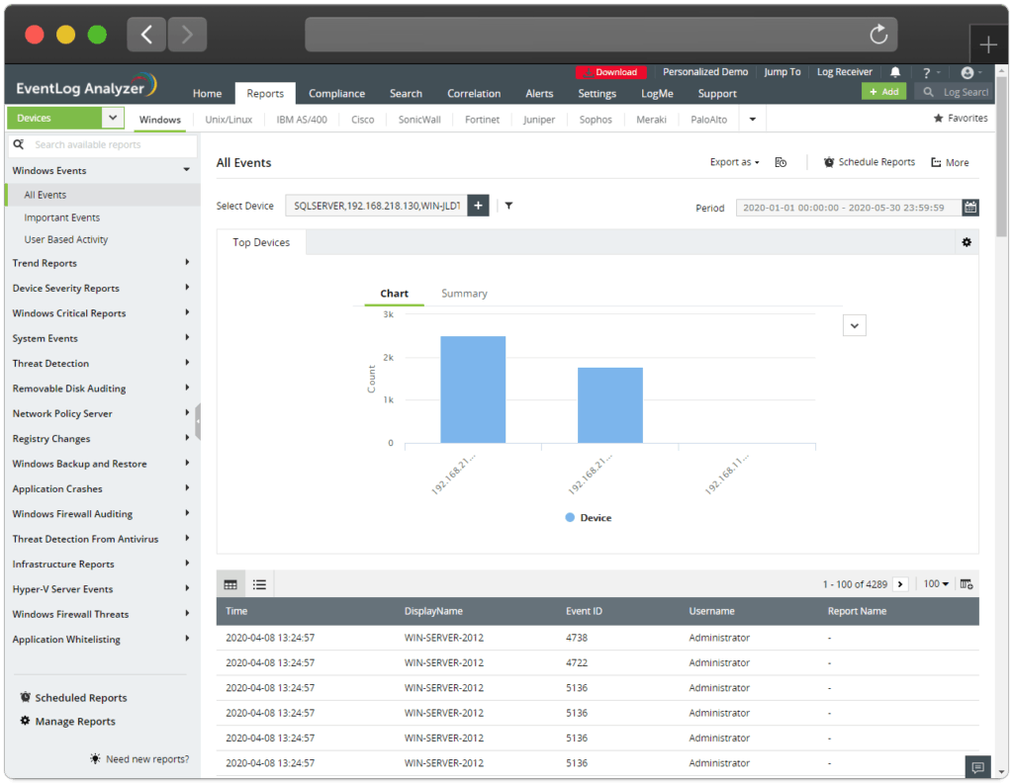Click the Log Search magnifier icon

click(928, 92)
